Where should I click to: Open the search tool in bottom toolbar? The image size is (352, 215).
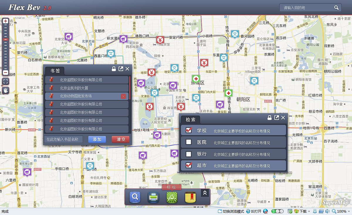[135, 197]
